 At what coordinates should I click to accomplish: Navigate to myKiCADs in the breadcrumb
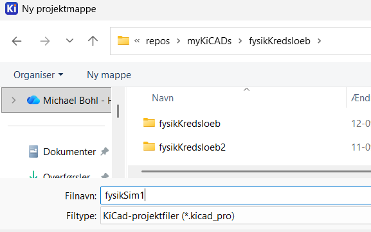[209, 41]
